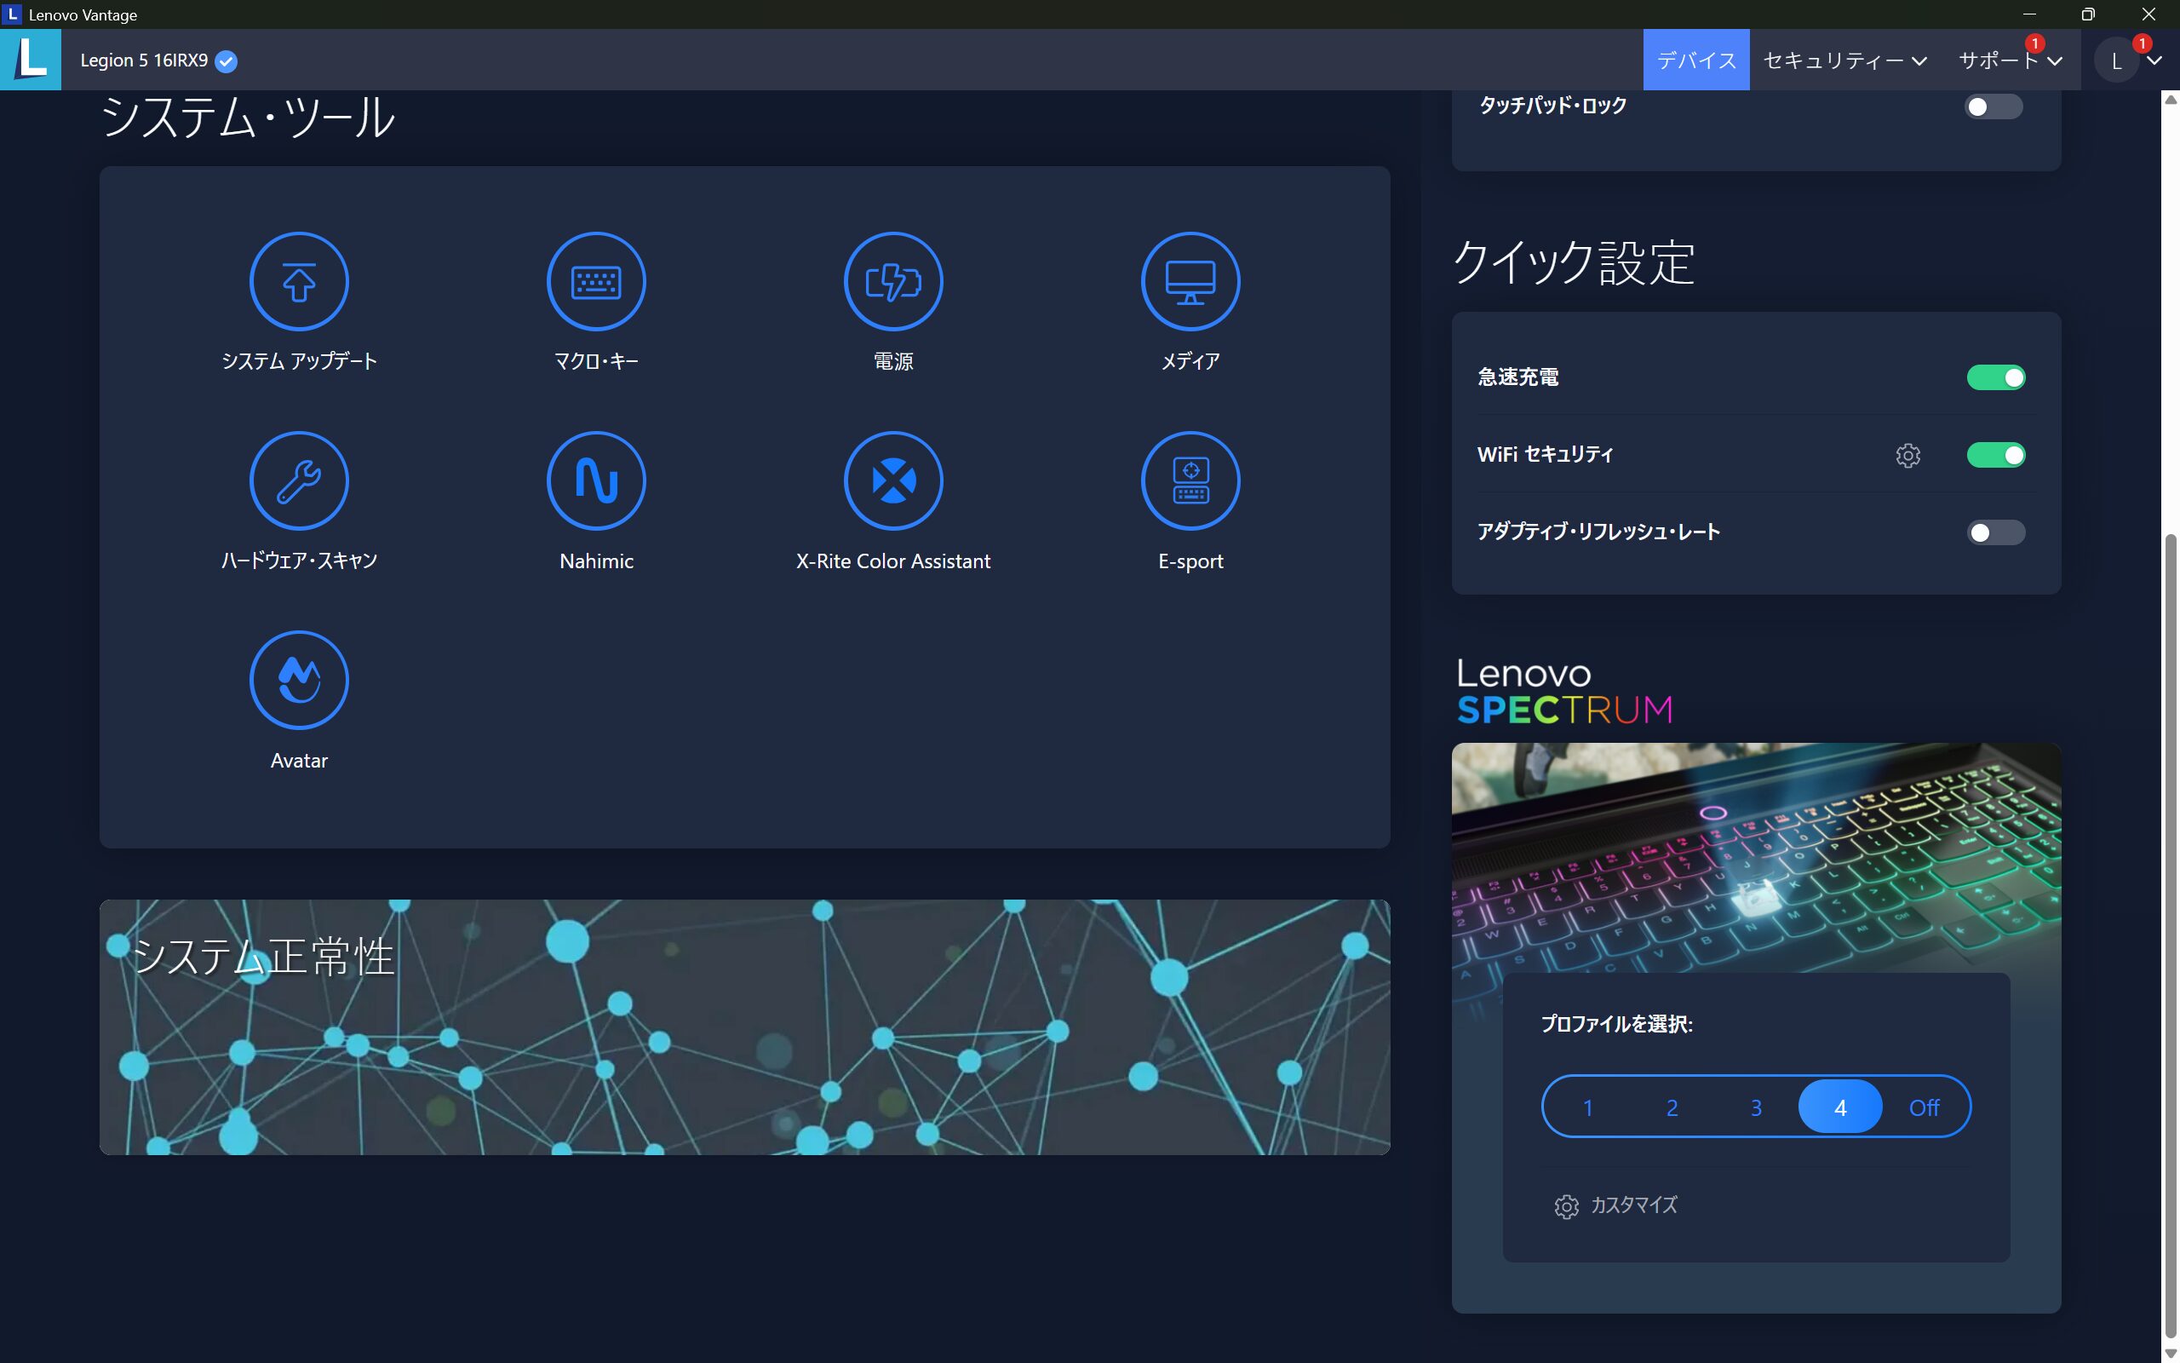This screenshot has width=2180, height=1363.
Task: Open the Avatar tool icon
Action: (299, 680)
